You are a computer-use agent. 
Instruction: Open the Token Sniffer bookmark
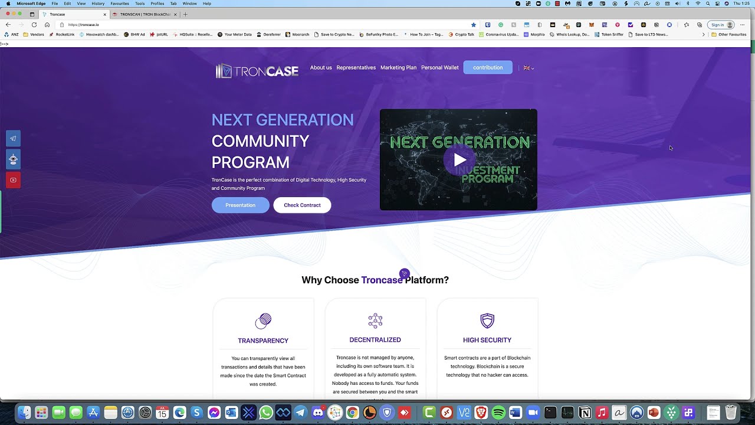click(x=609, y=34)
